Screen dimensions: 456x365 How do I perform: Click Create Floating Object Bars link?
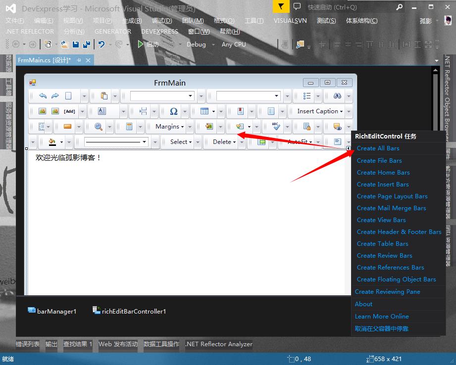[396, 279]
